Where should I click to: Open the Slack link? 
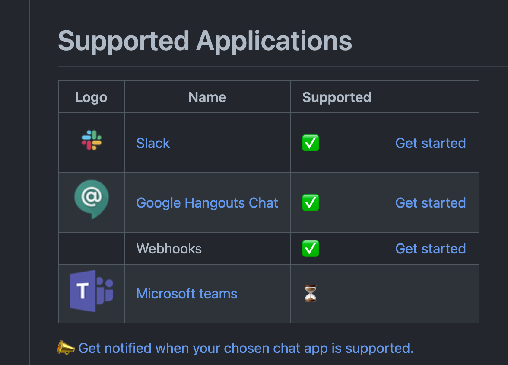pos(153,143)
